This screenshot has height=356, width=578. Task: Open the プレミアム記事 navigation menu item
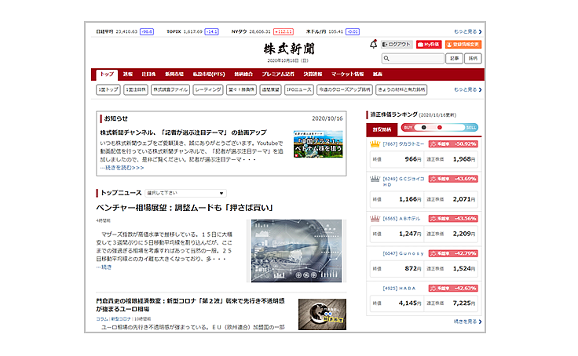[280, 74]
